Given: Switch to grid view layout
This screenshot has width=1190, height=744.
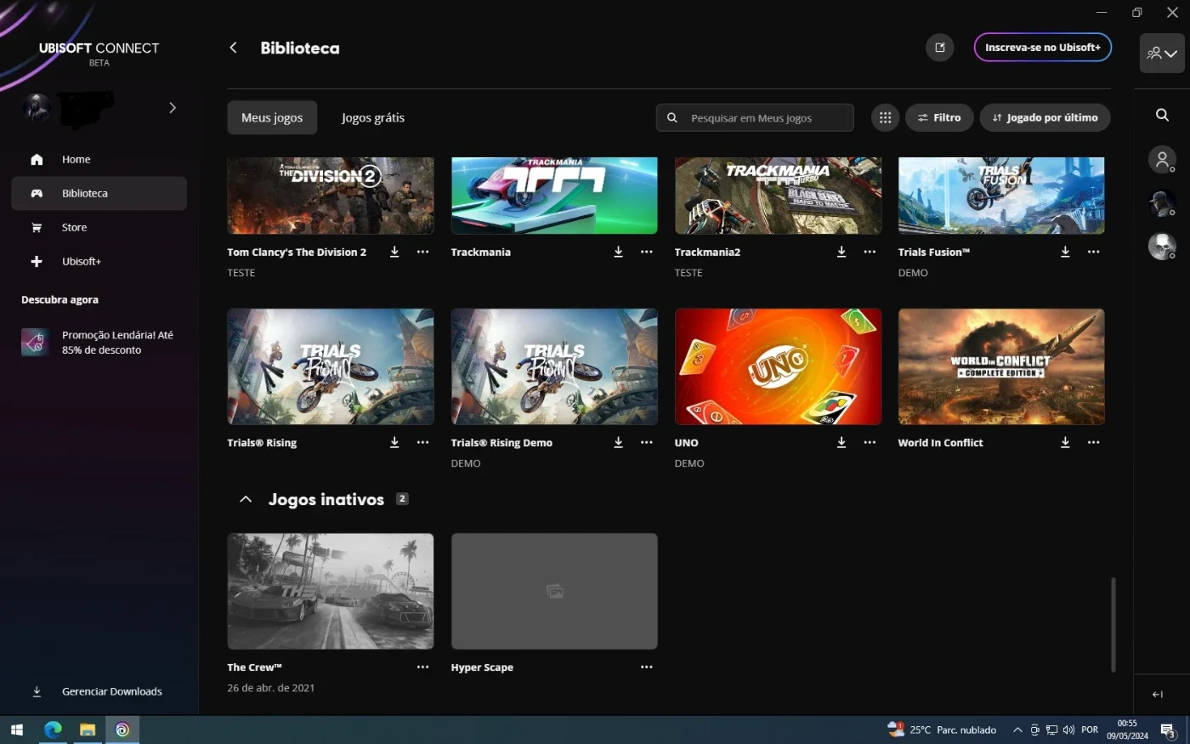Looking at the screenshot, I should [x=885, y=117].
